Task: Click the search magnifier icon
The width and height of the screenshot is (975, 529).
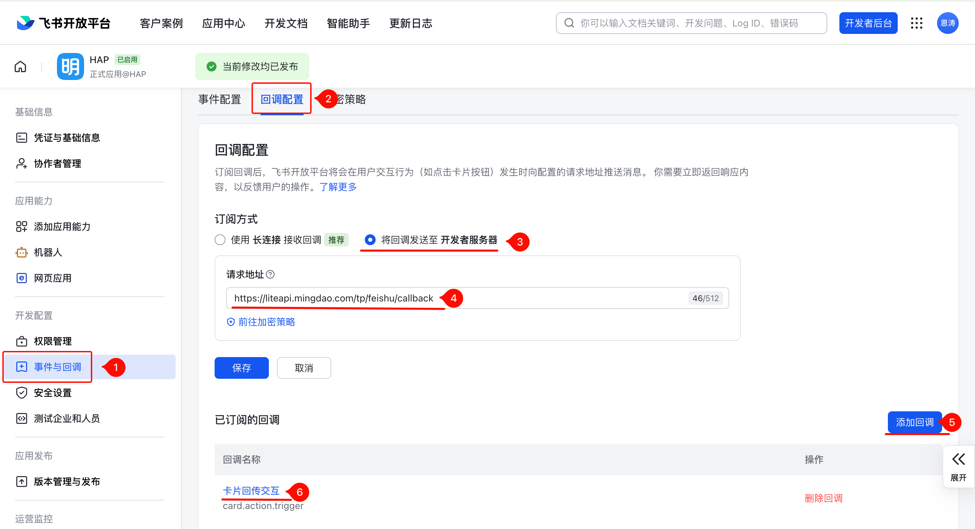Action: tap(569, 23)
